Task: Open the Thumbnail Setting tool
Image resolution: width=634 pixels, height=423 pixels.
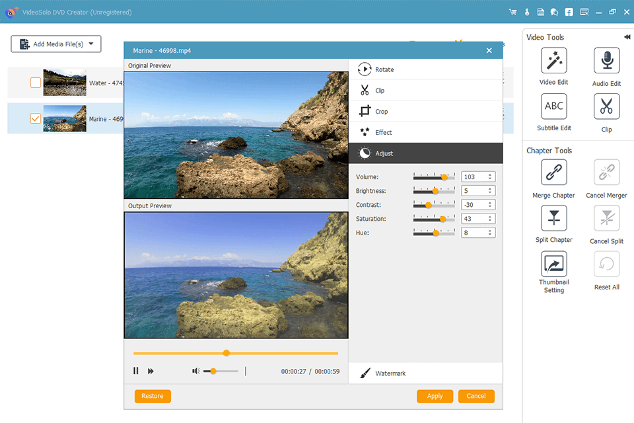Action: (553, 264)
